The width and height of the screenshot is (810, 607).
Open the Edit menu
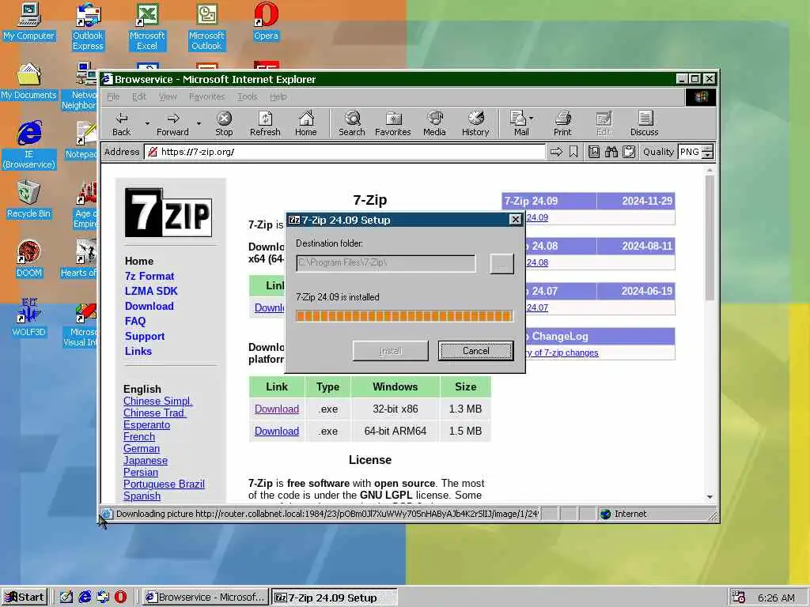click(x=139, y=96)
